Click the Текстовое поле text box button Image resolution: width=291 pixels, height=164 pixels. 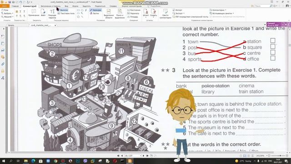(x=66, y=13)
